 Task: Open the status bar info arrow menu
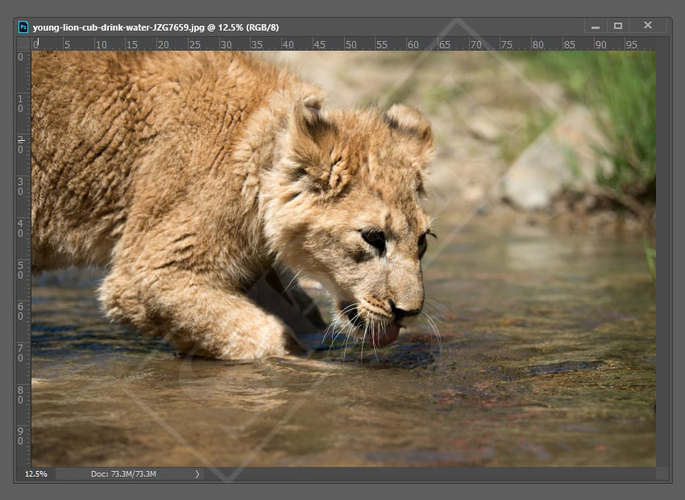coord(197,474)
